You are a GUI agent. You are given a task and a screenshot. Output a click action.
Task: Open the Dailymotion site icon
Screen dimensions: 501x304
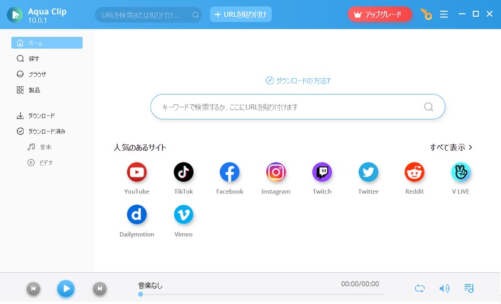137,215
